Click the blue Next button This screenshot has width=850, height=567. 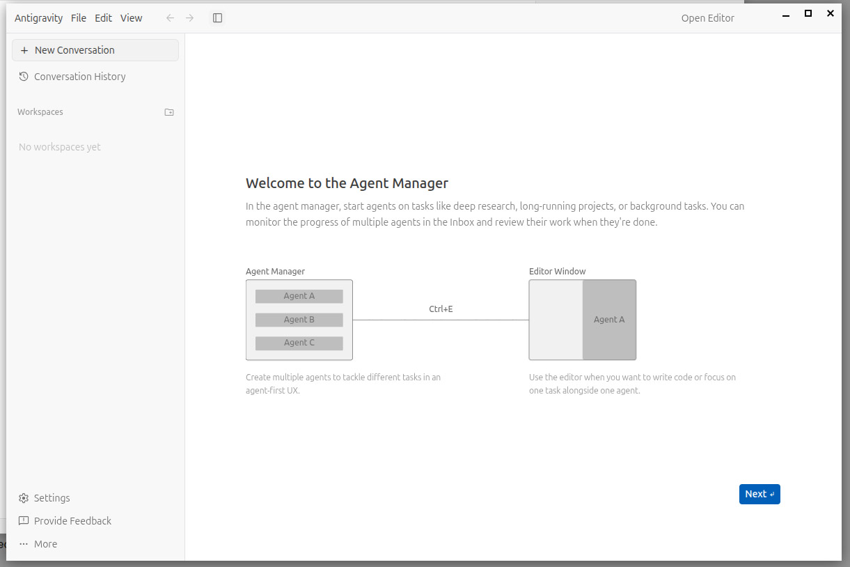click(x=760, y=494)
